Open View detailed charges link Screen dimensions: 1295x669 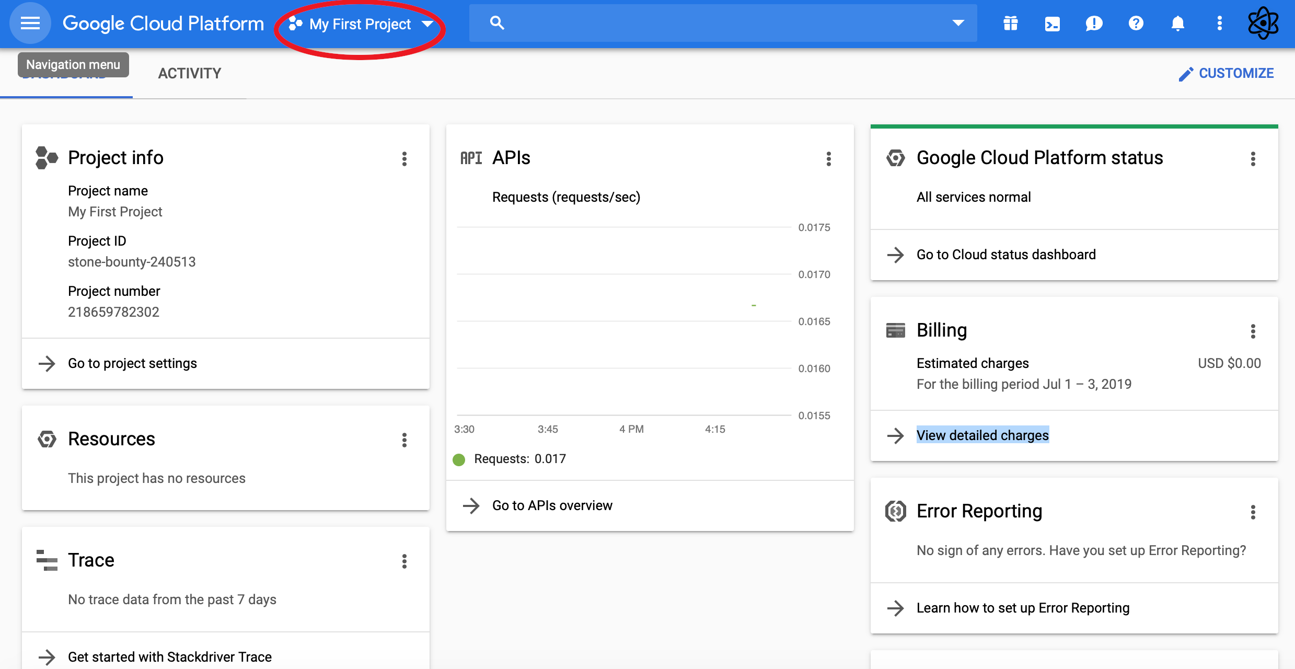tap(982, 435)
